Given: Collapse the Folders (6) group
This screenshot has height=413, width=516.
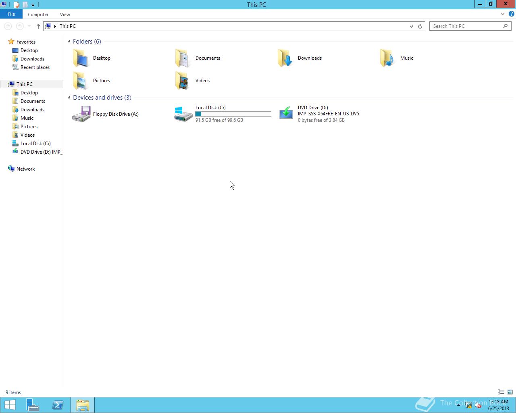Looking at the screenshot, I should pyautogui.click(x=69, y=42).
